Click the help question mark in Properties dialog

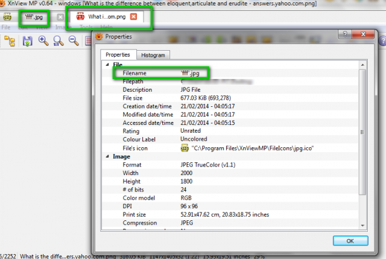pyautogui.click(x=345, y=34)
